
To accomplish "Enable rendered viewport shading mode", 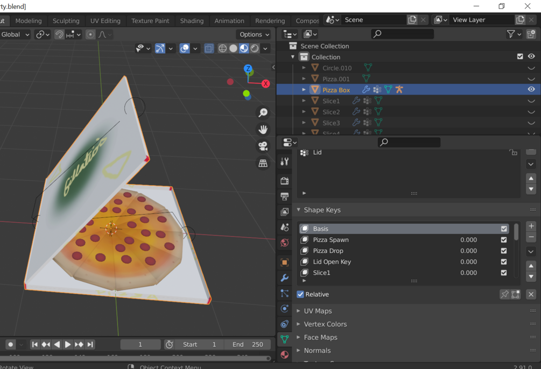I will [x=254, y=48].
